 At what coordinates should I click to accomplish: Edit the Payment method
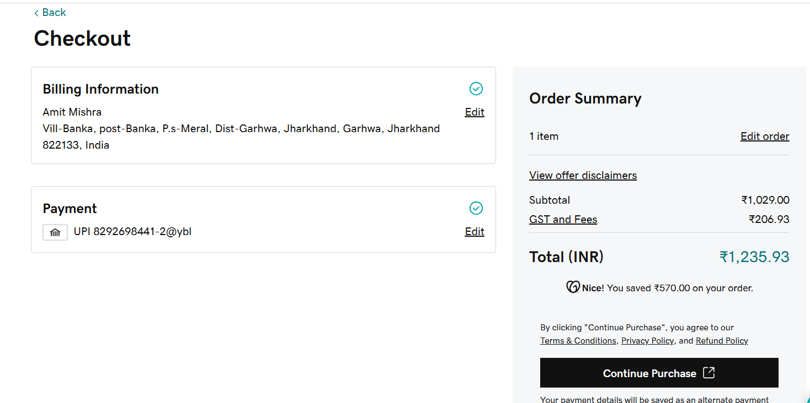pyautogui.click(x=475, y=232)
